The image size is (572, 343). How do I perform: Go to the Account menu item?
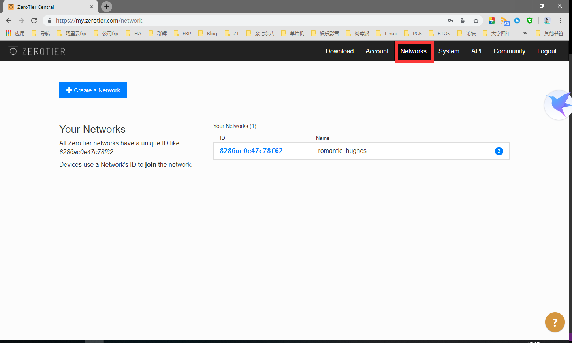[x=377, y=51]
